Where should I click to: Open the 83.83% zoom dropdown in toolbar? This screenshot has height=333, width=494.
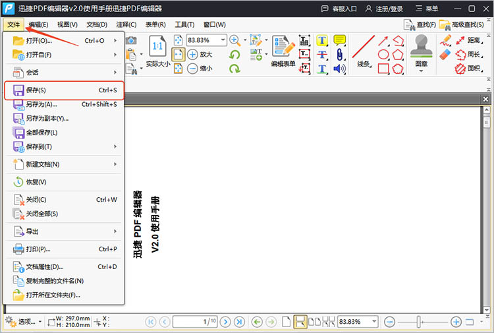[x=223, y=40]
